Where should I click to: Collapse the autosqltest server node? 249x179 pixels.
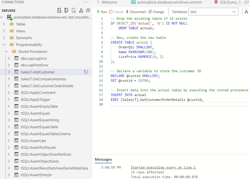coord(2,17)
